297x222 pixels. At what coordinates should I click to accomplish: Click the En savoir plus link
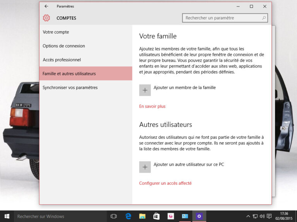coord(152,106)
